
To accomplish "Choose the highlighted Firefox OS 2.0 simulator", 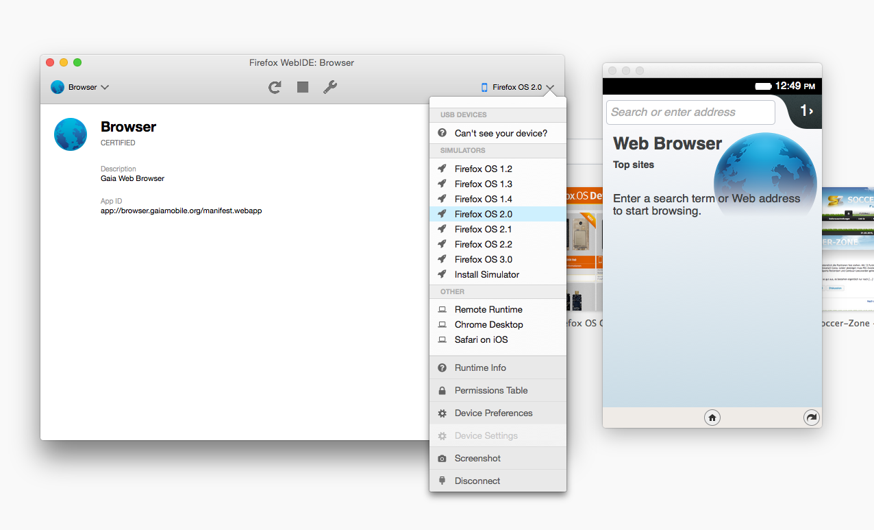I will 498,214.
